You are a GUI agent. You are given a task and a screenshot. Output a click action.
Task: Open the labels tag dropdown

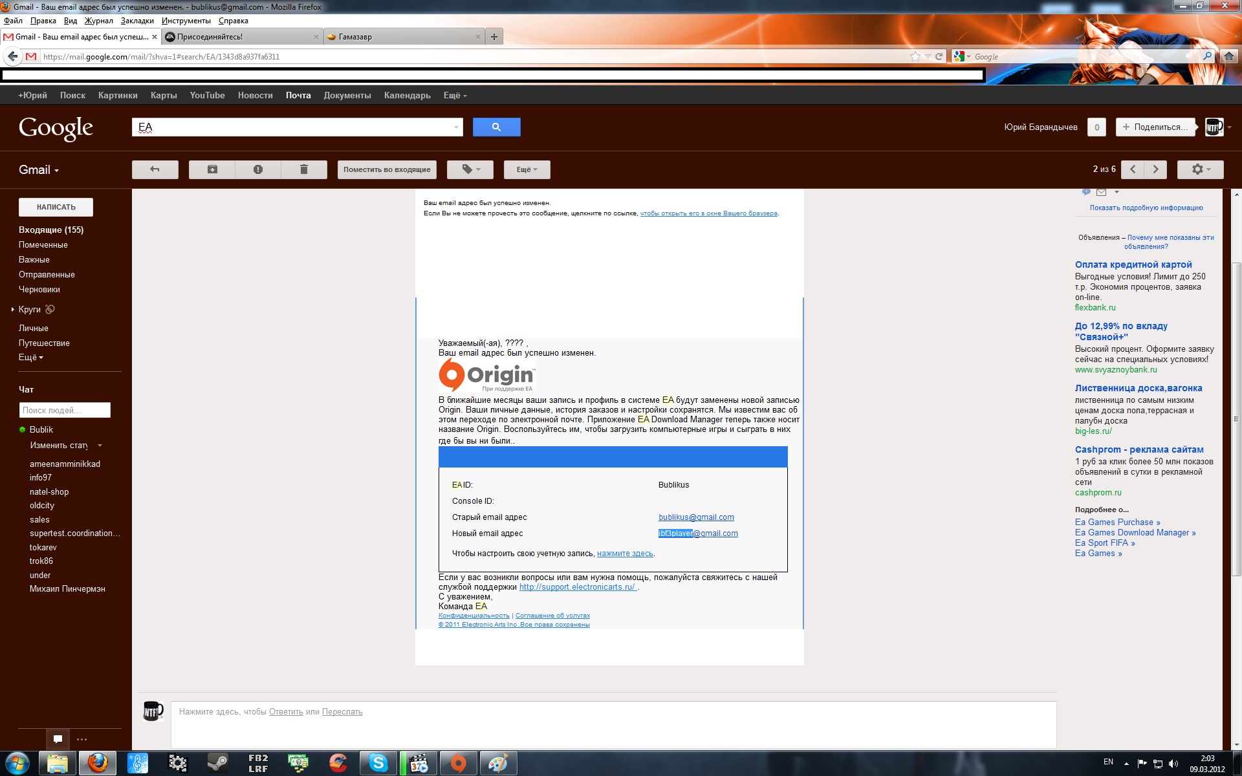(470, 169)
